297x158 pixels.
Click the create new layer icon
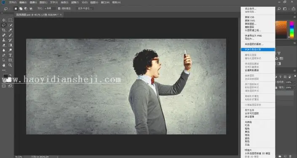(285, 156)
